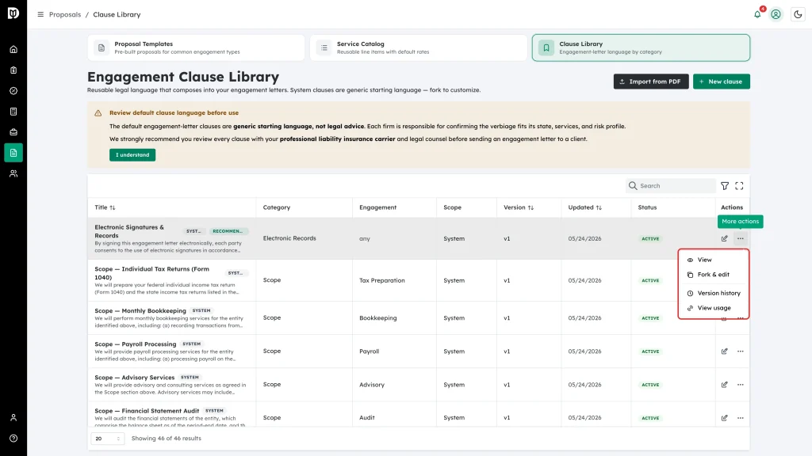Open Scope — Individual Tax Returns clause title
The height and width of the screenshot is (456, 812).
coord(151,273)
